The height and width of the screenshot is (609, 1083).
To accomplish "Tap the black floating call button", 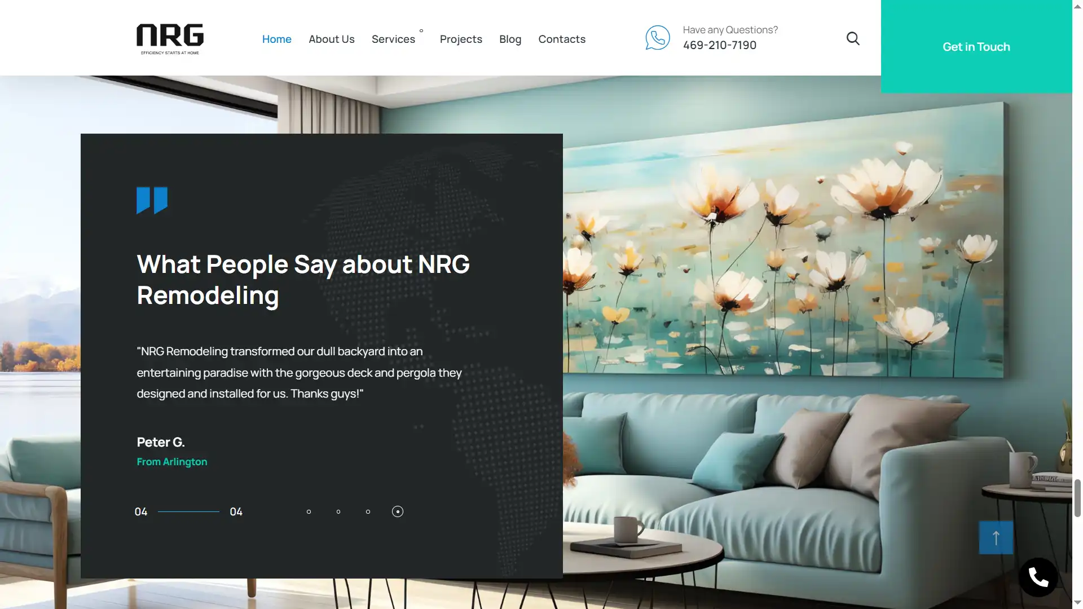I will coord(1038,577).
